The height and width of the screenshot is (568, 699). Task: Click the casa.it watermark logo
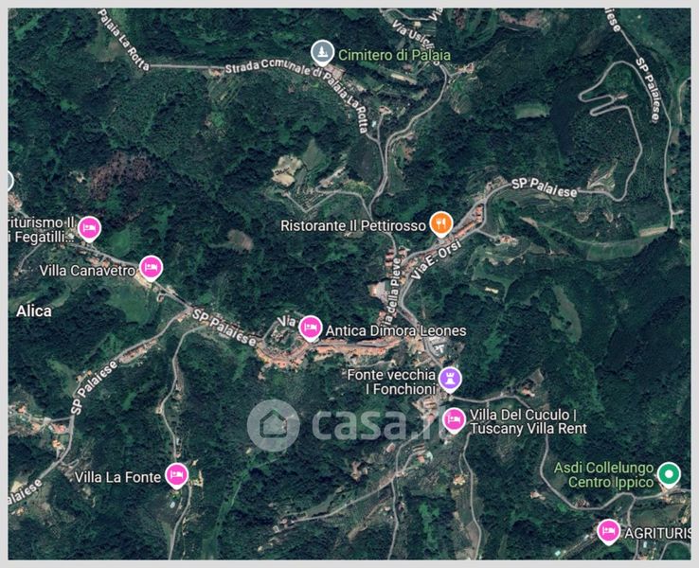coord(343,425)
